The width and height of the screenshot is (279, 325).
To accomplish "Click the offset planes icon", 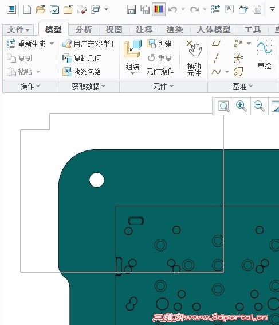I will (238, 72).
